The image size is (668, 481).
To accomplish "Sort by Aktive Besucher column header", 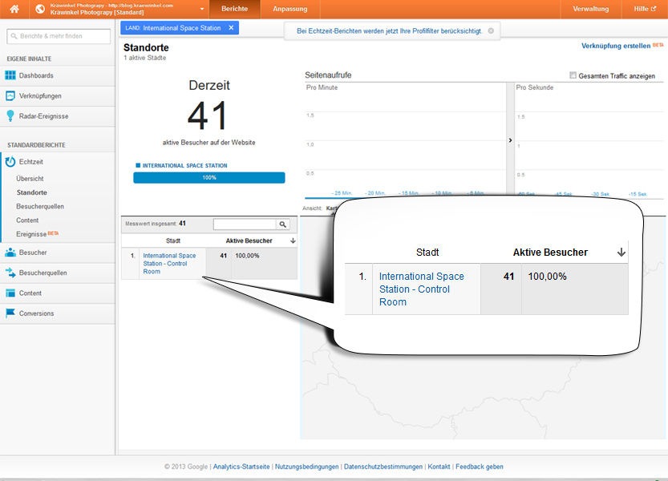I will click(x=249, y=240).
